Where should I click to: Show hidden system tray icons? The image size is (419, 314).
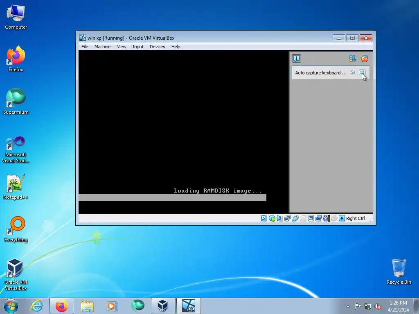tap(348, 306)
